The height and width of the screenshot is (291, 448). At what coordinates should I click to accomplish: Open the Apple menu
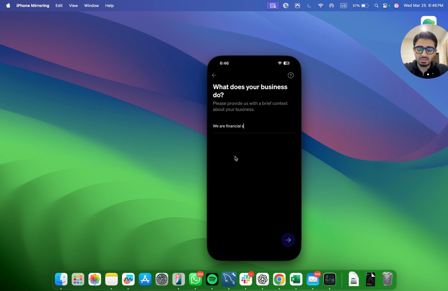pyautogui.click(x=8, y=6)
